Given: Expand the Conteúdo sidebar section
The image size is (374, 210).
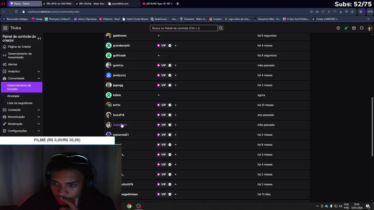Looking at the screenshot, I should [x=39, y=110].
